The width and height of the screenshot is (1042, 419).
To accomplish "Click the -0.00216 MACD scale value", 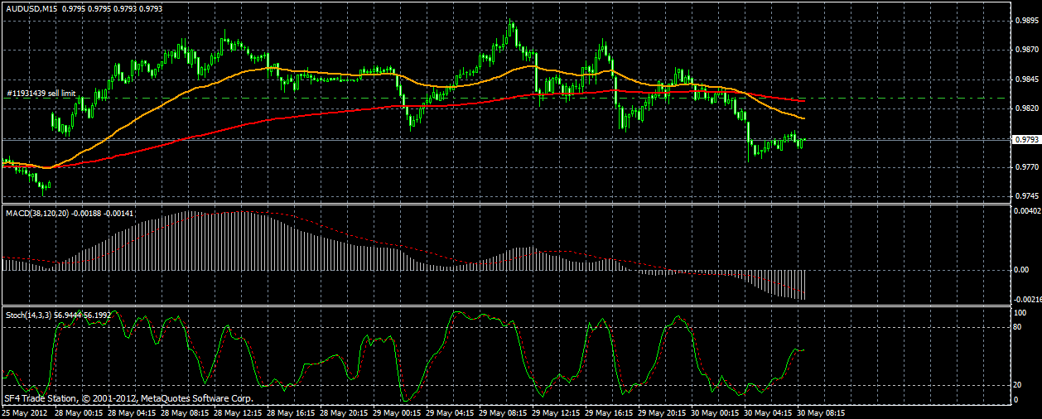I will (1027, 299).
